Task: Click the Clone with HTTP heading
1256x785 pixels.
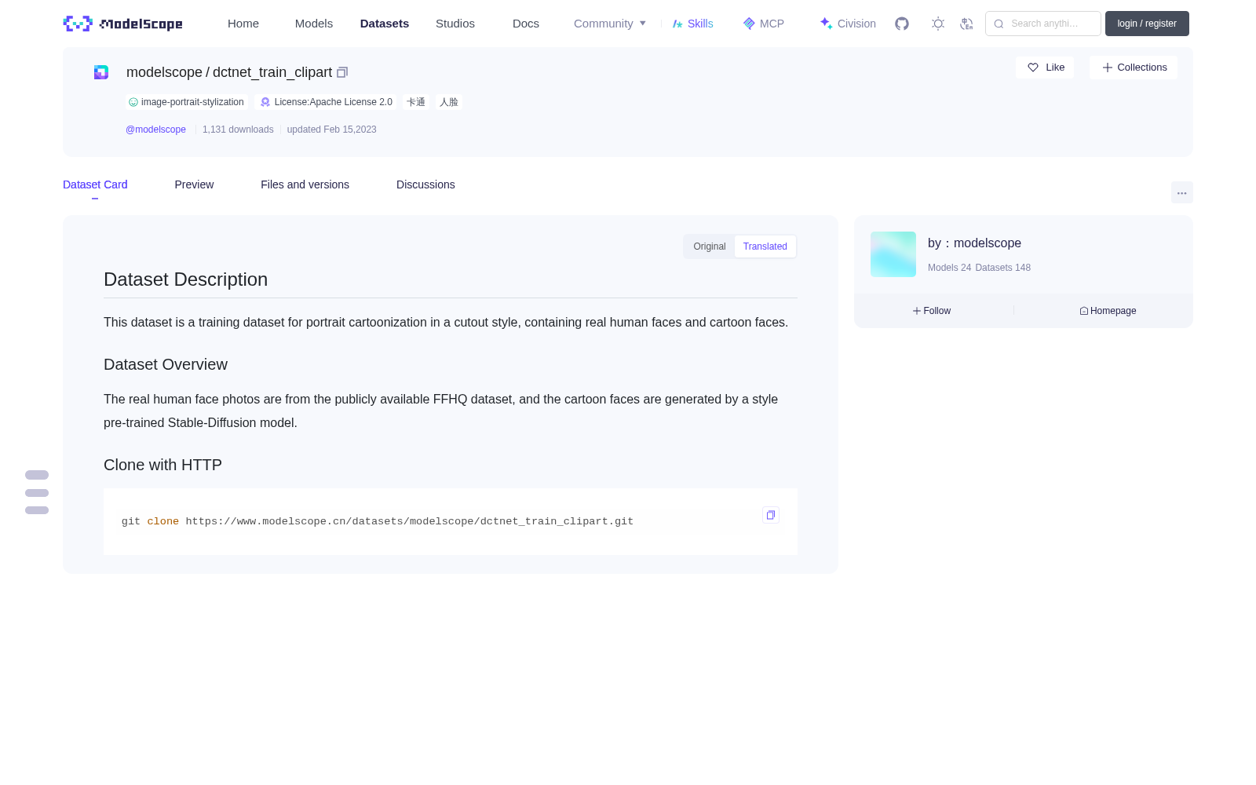Action: point(162,465)
